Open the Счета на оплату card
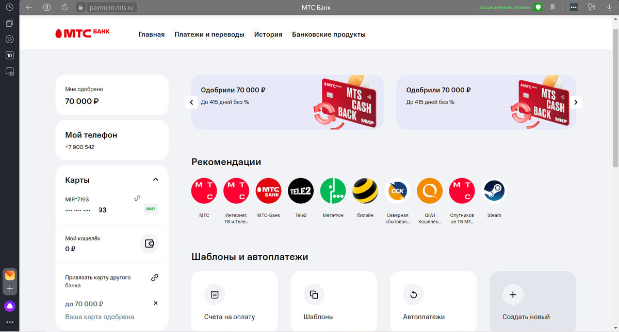Screen dimensions: 619x332 [x=234, y=302]
